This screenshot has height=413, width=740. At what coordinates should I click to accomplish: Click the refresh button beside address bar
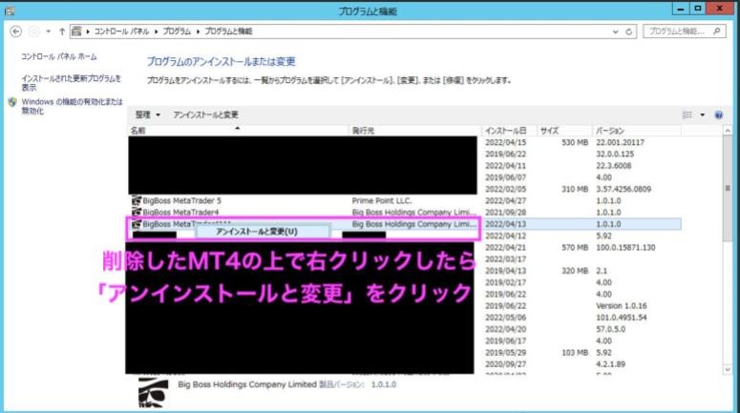630,31
